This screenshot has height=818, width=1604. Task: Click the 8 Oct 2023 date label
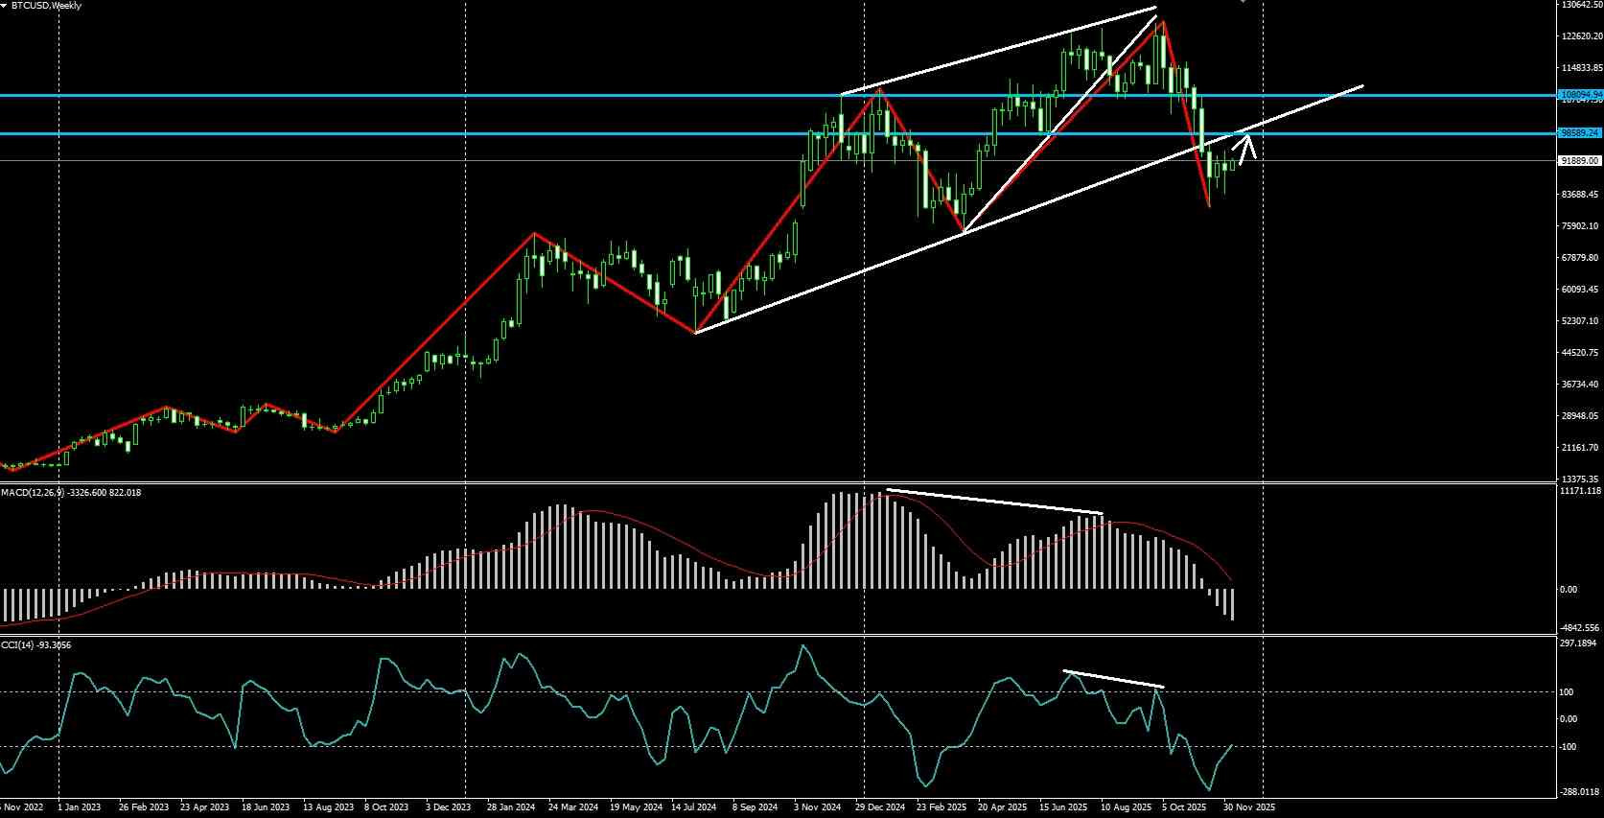coord(387,807)
